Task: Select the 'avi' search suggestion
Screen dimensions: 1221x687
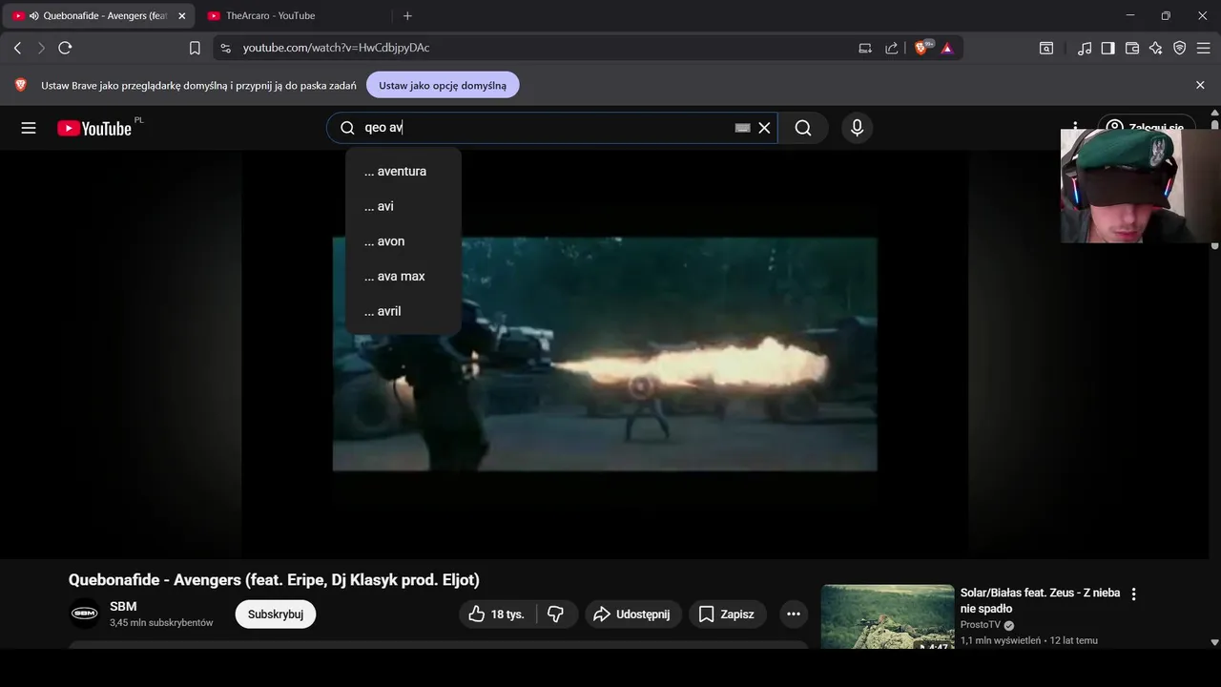Action: (x=404, y=206)
